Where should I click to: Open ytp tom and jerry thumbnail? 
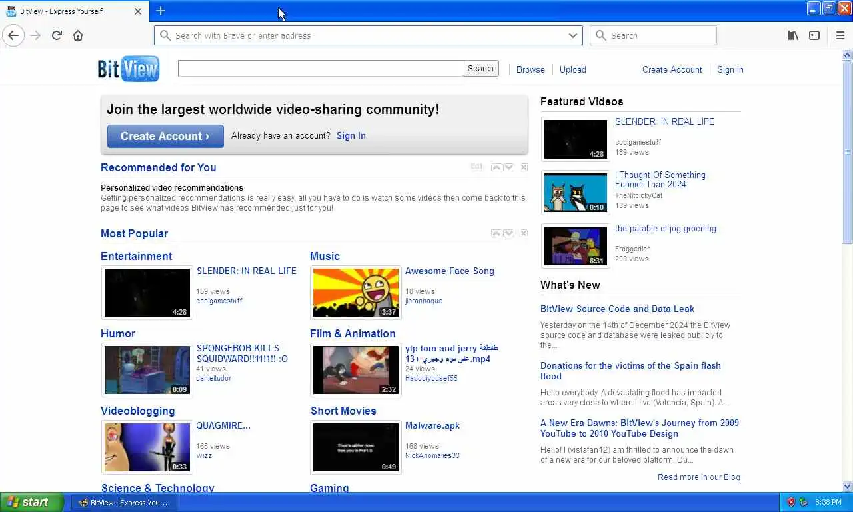coord(356,370)
